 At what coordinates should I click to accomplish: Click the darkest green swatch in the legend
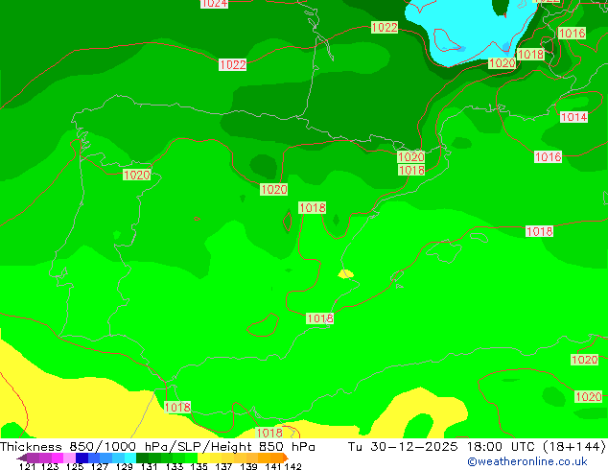(x=142, y=458)
